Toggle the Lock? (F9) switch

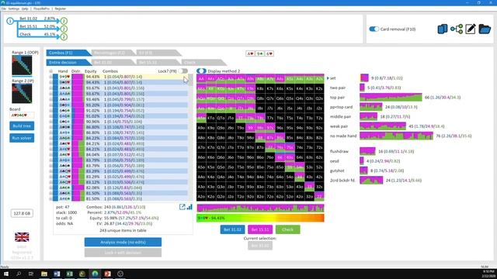click(183, 71)
